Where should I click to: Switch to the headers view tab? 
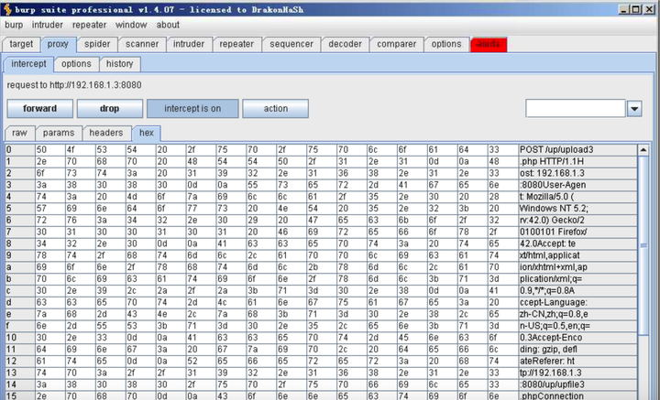click(106, 133)
